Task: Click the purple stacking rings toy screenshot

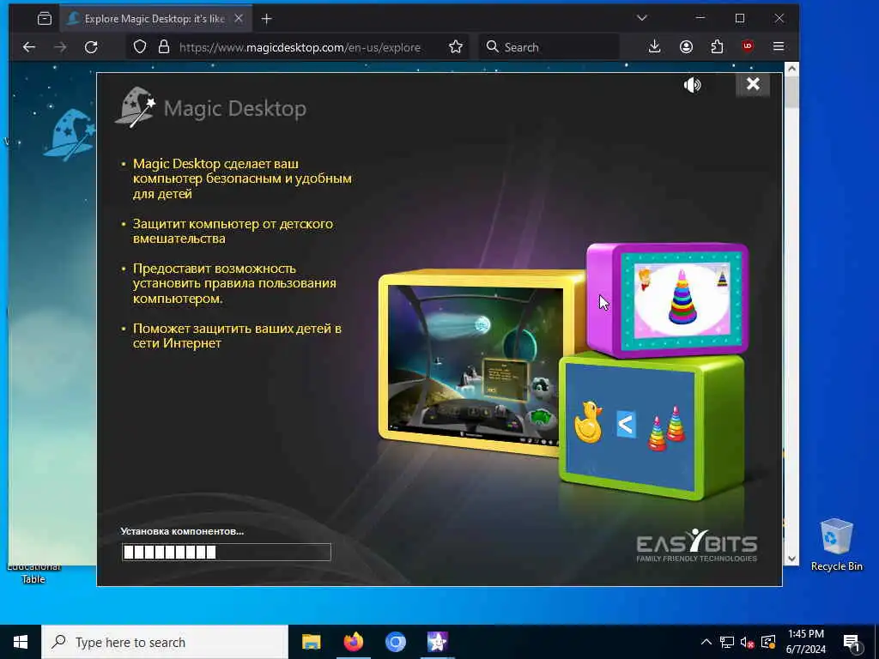Action: point(668,299)
